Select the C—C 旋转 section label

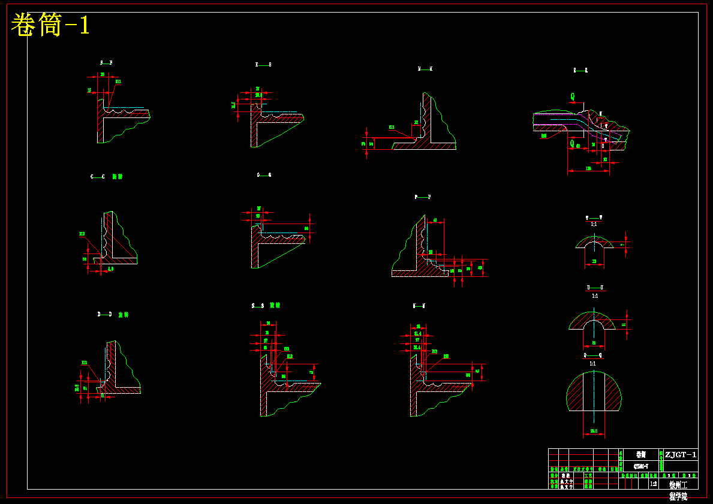point(106,176)
